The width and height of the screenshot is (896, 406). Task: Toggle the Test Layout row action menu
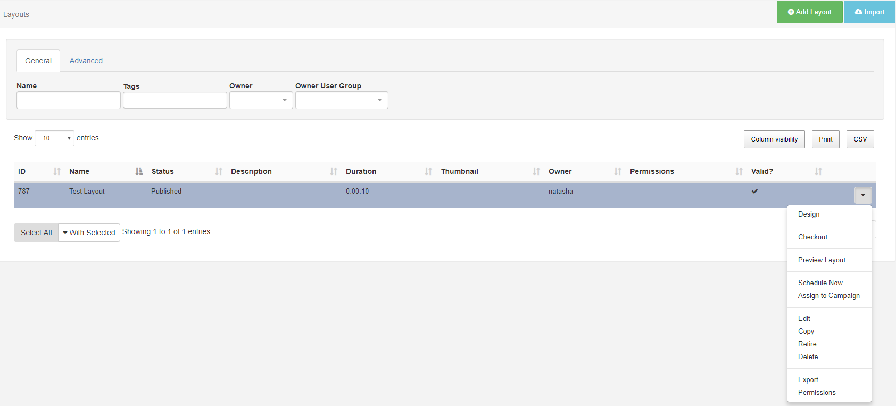862,195
